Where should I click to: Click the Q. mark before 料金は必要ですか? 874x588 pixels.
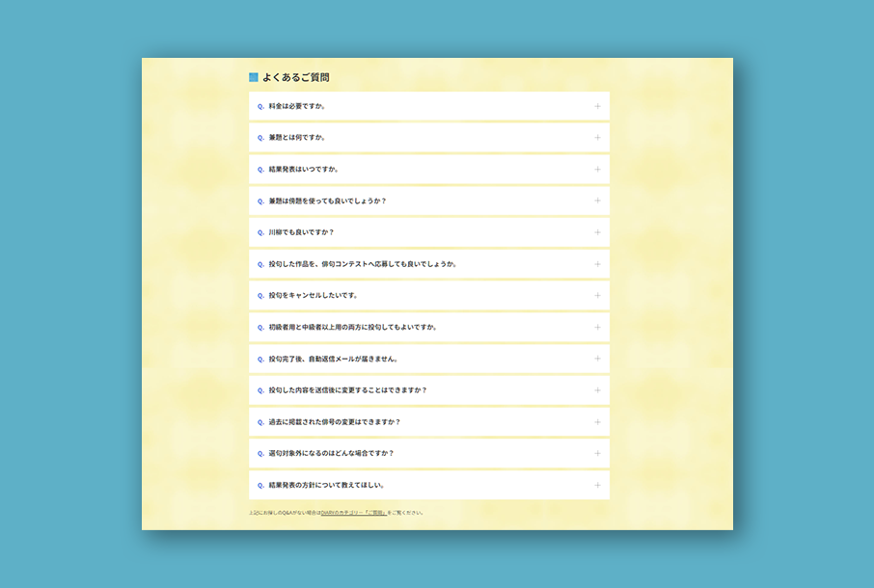[x=260, y=106]
